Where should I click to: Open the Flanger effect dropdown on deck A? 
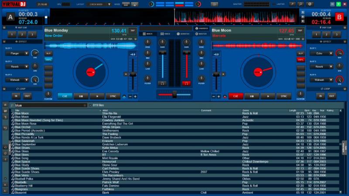(x=17, y=54)
